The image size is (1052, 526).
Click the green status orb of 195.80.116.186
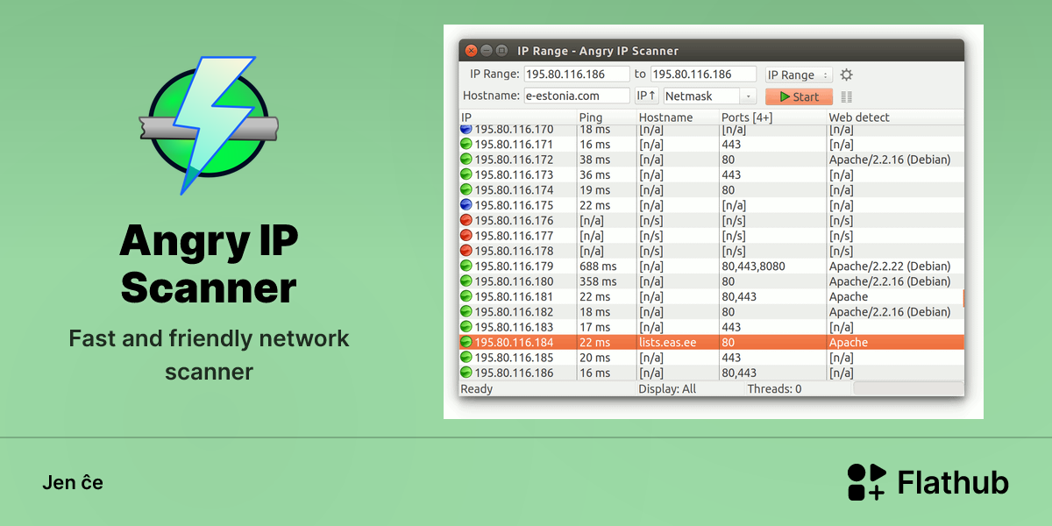click(466, 373)
